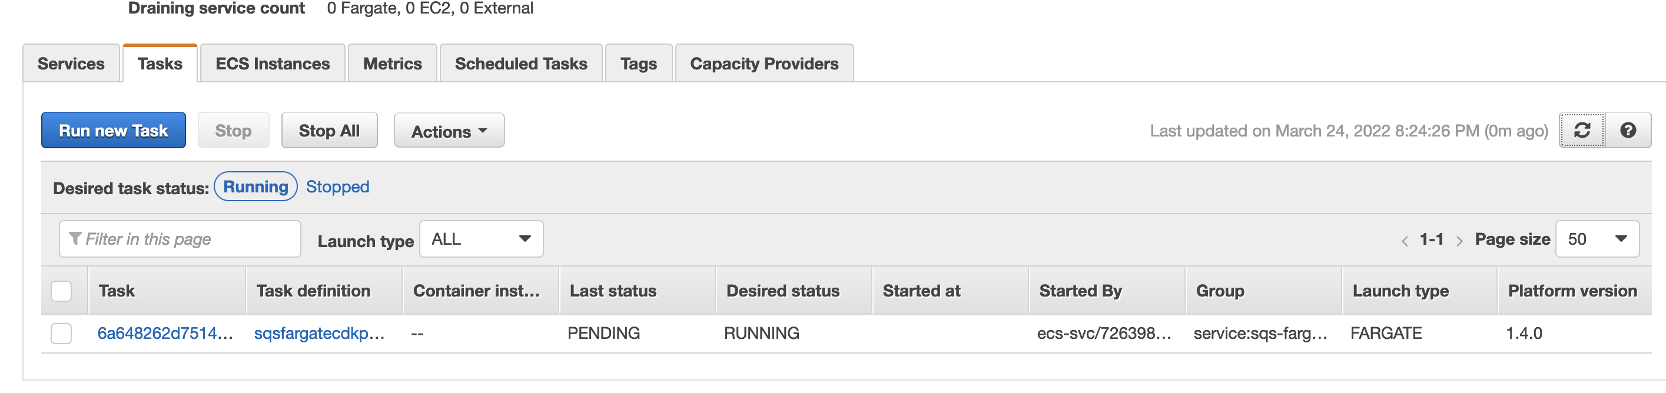Switch to the Scheduled Tasks tab
1666x393 pixels.
click(520, 64)
